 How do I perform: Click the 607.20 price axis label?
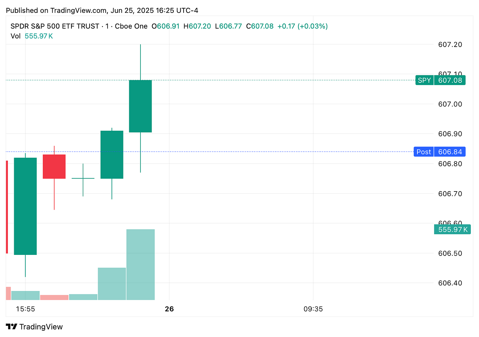point(450,44)
